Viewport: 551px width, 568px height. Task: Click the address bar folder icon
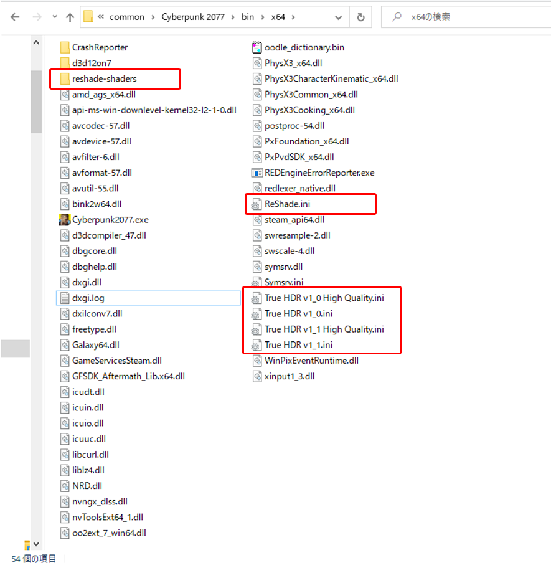[88, 17]
